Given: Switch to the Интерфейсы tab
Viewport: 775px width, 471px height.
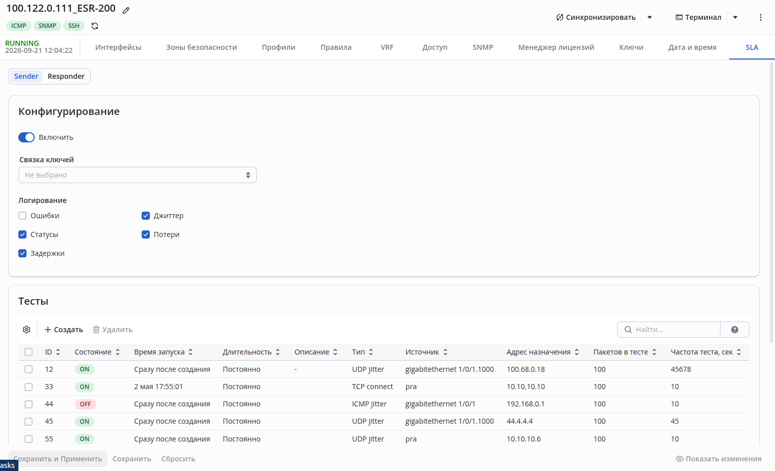Looking at the screenshot, I should [x=118, y=47].
